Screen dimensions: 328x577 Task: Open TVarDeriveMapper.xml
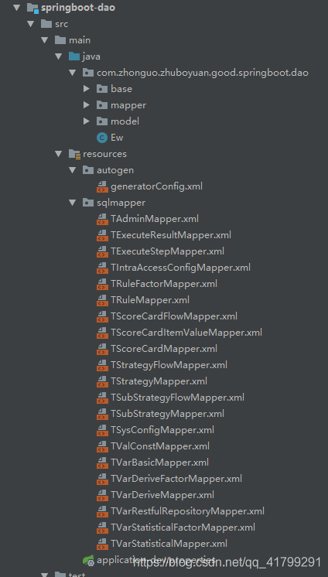(162, 495)
